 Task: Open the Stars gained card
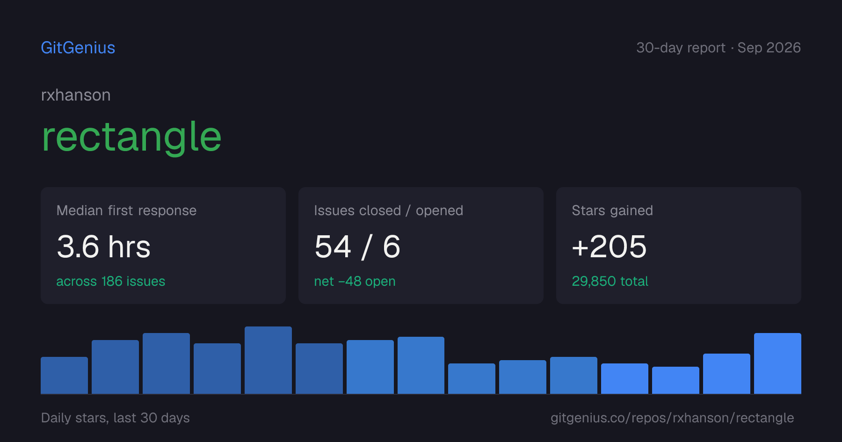point(679,246)
